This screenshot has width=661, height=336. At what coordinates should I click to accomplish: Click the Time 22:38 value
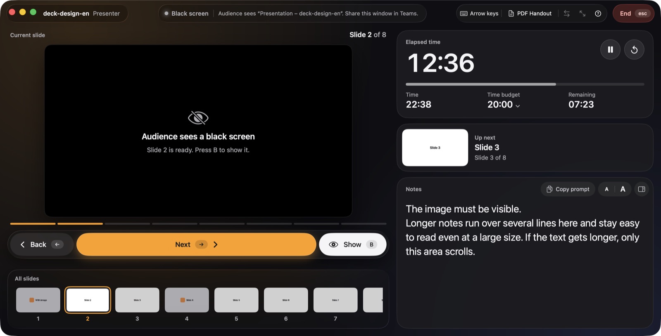[418, 105]
